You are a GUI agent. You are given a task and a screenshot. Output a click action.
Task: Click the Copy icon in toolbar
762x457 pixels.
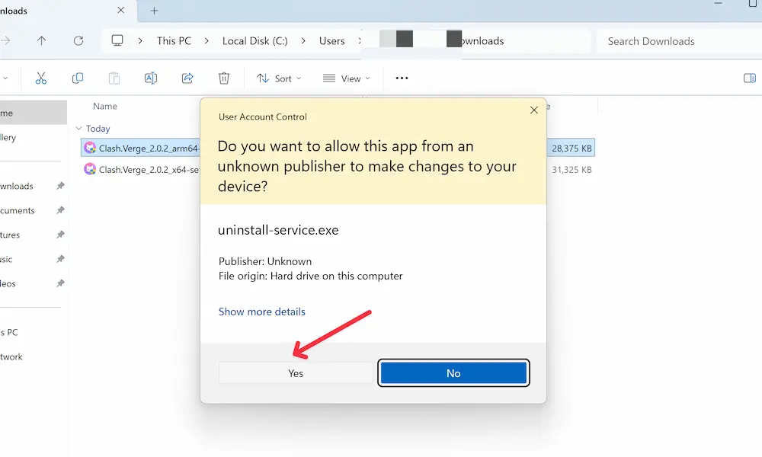coord(78,78)
